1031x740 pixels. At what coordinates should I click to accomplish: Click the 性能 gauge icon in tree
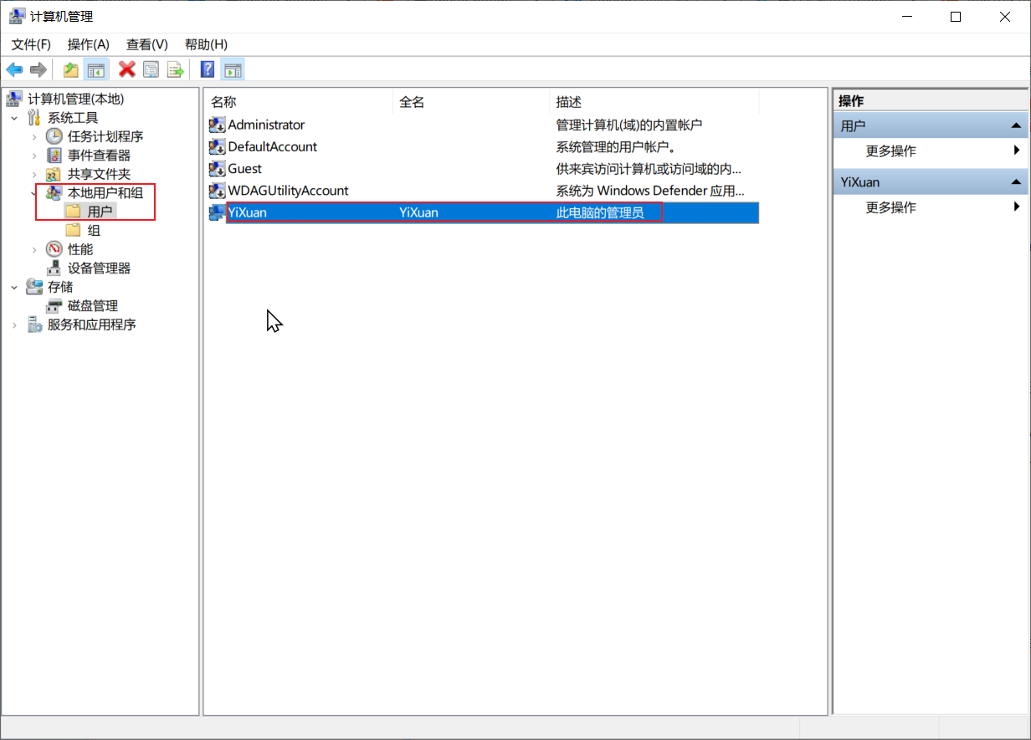tap(54, 249)
